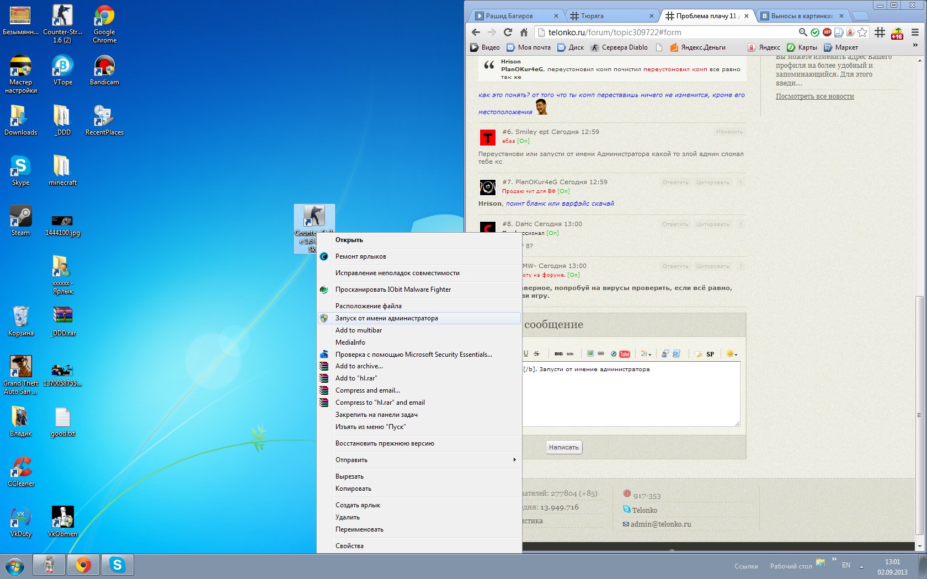
Task: Open the Windows Start button
Action: click(x=15, y=566)
